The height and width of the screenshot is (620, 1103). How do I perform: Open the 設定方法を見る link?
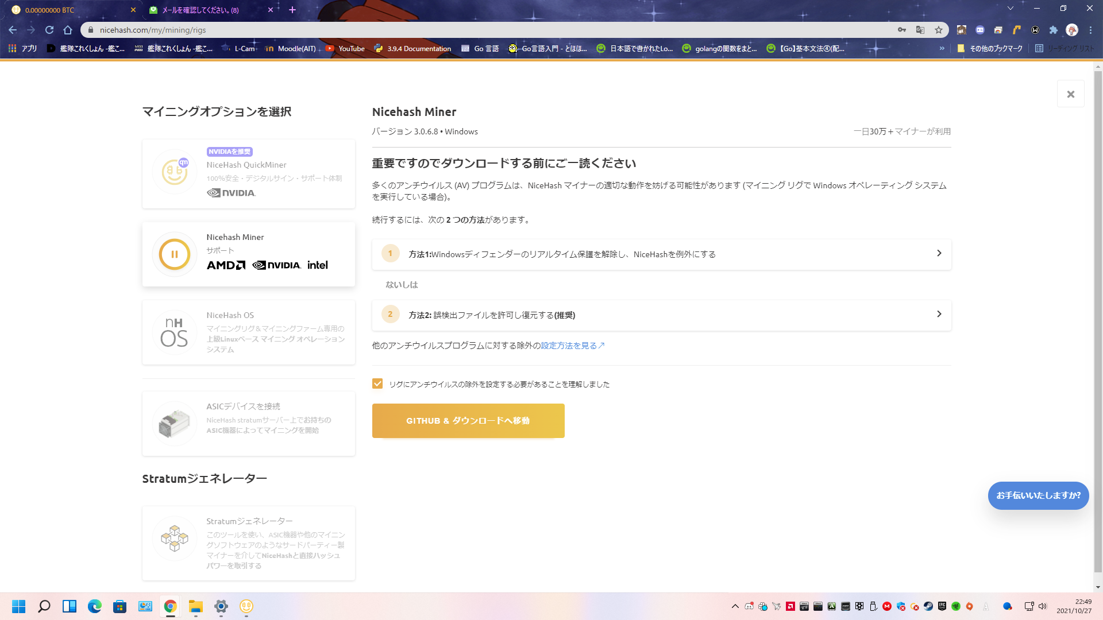(568, 345)
